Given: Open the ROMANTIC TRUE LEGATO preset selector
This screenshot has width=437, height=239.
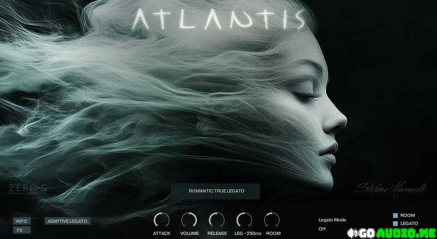Looking at the screenshot, I should [216, 191].
